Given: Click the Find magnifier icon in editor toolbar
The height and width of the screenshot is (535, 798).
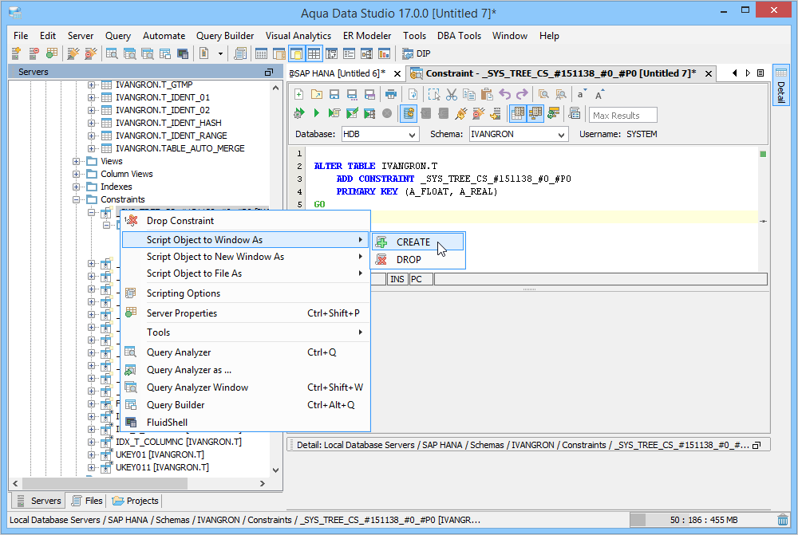Looking at the screenshot, I should pyautogui.click(x=543, y=95).
